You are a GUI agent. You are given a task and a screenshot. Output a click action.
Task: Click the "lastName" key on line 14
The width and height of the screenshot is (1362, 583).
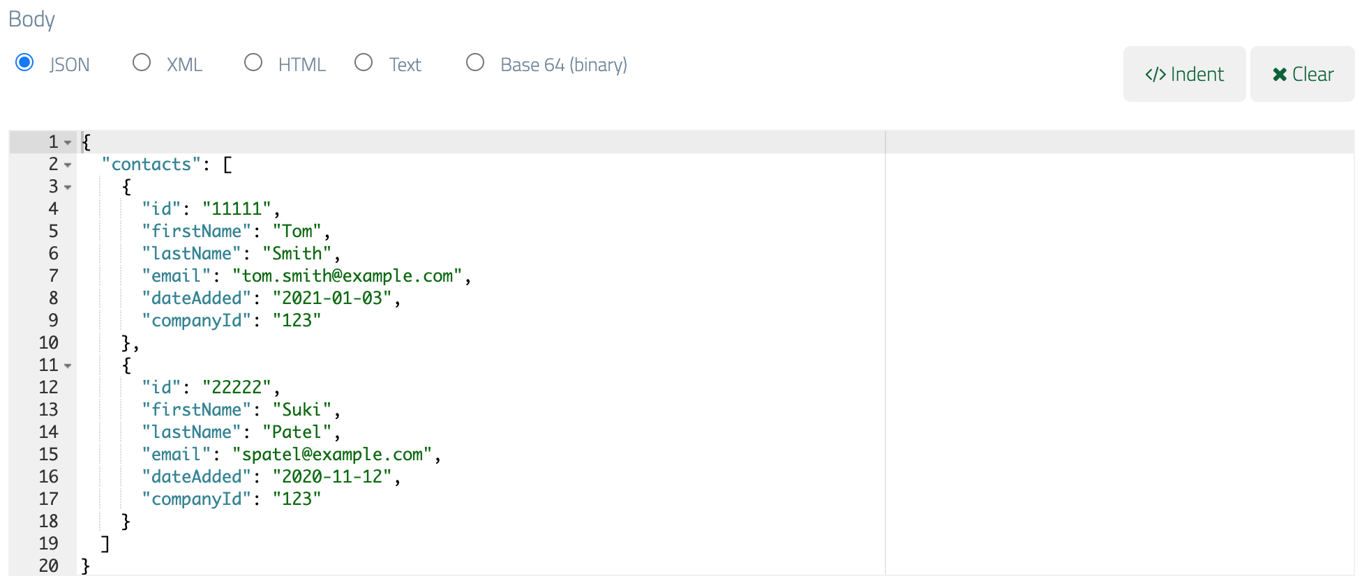point(192,432)
